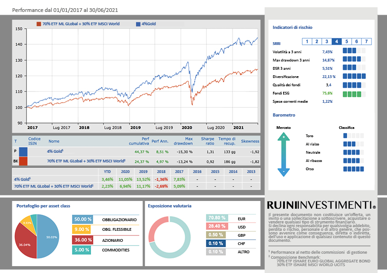Click the Al ribasso classifica bar
This screenshot has width=387, height=273.
click(x=353, y=161)
